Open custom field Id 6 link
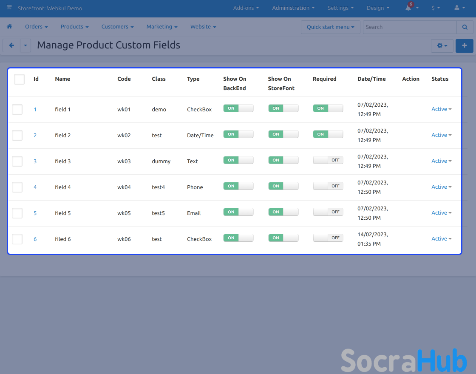476x374 pixels. tap(35, 239)
